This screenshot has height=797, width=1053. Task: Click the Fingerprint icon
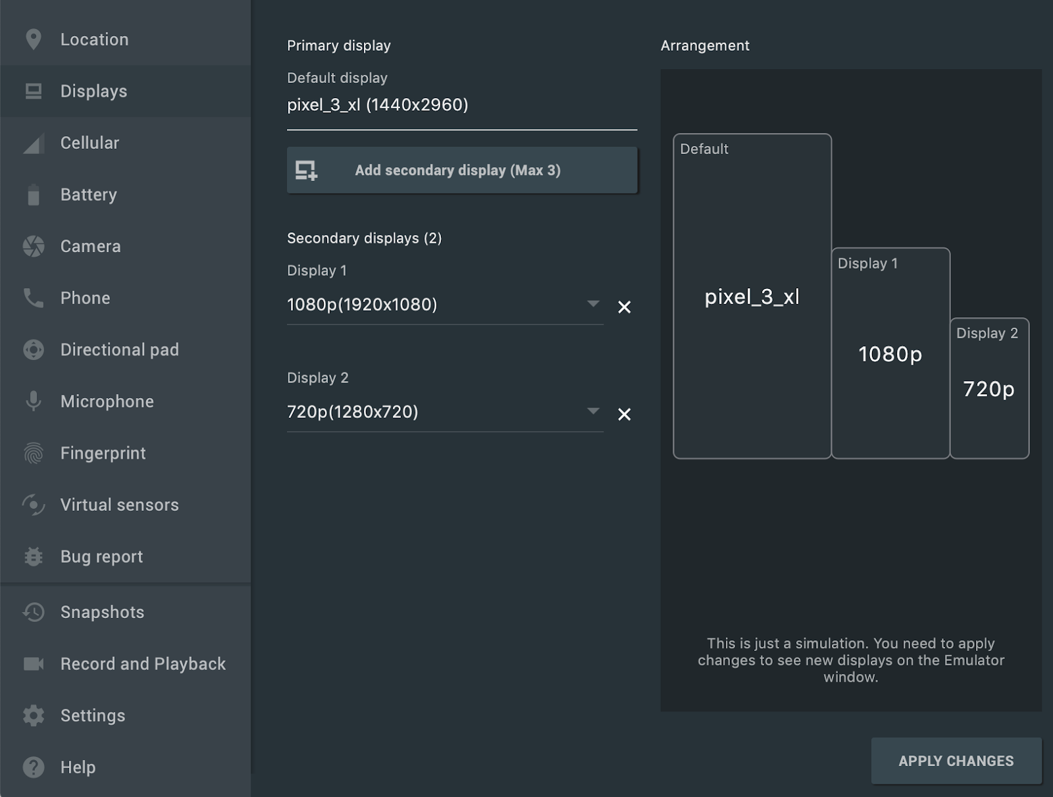pyautogui.click(x=33, y=453)
